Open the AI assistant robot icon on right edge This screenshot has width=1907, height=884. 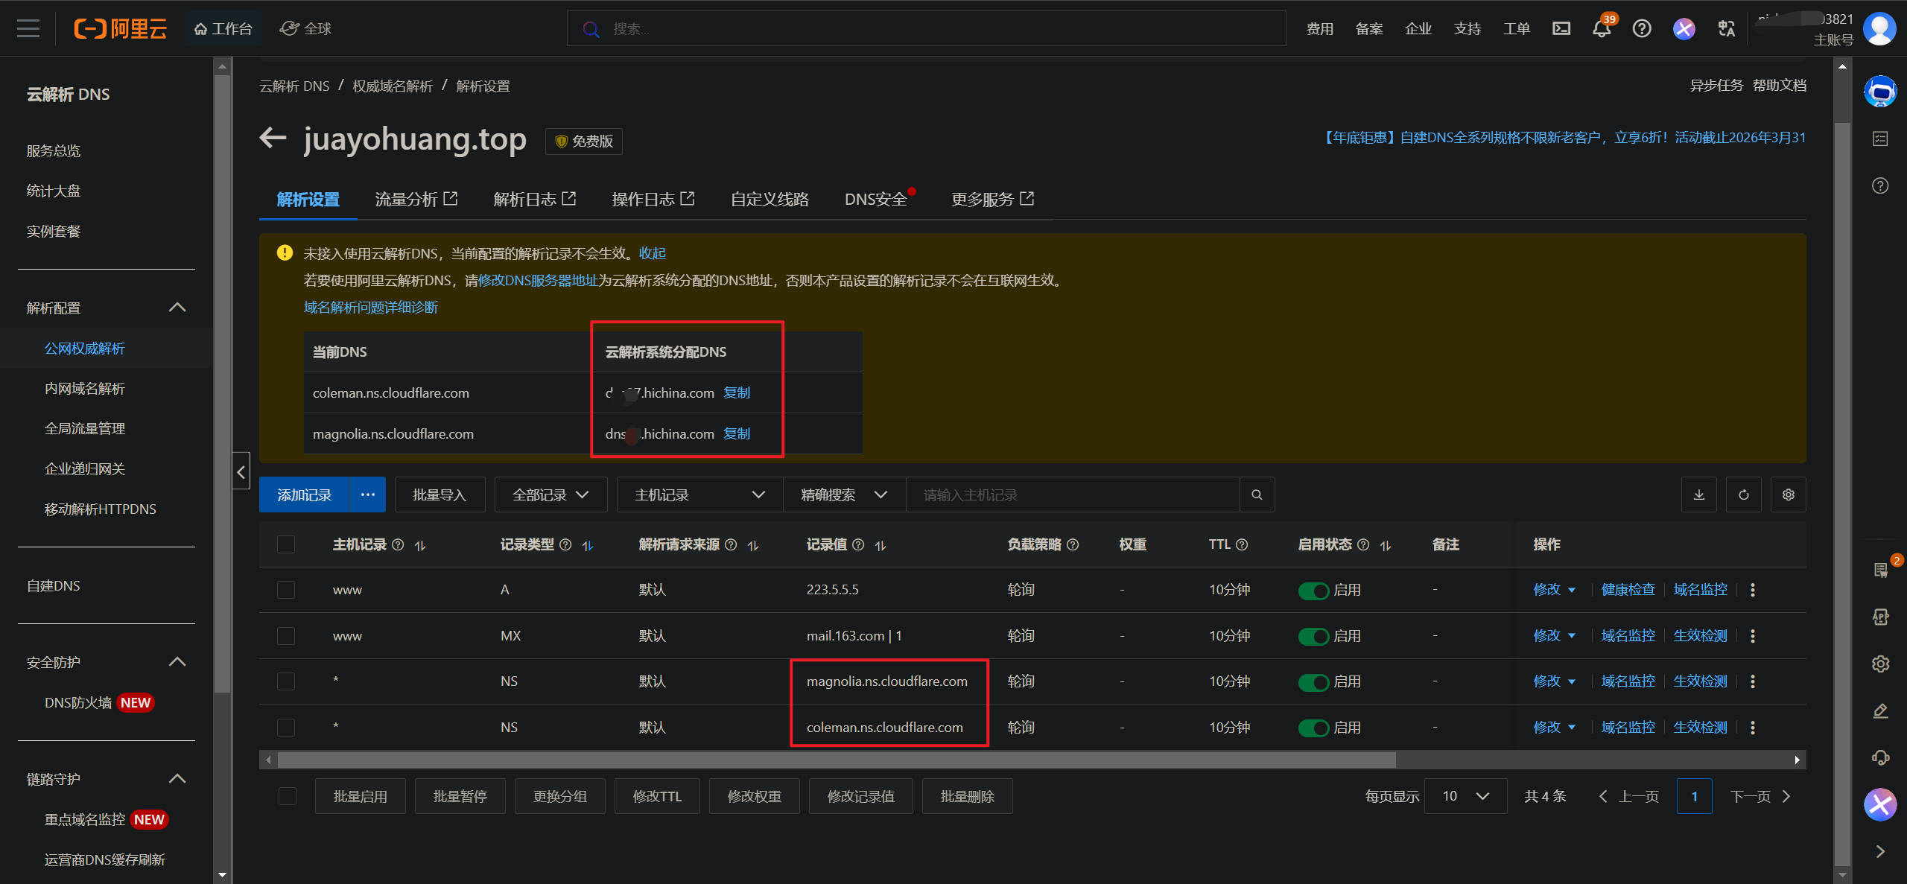point(1880,91)
